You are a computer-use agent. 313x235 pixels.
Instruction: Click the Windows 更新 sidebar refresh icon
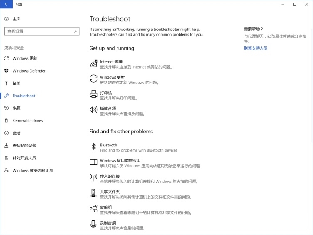coord(7,58)
